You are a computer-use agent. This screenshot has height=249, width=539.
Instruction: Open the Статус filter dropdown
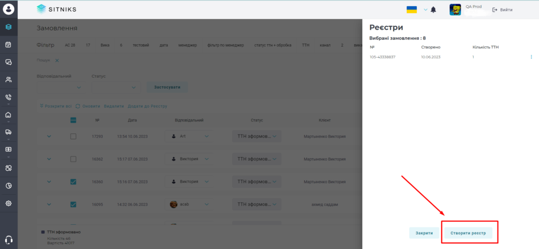coord(116,87)
